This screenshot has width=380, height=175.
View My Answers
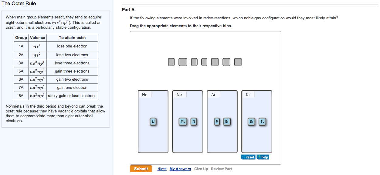click(x=180, y=169)
